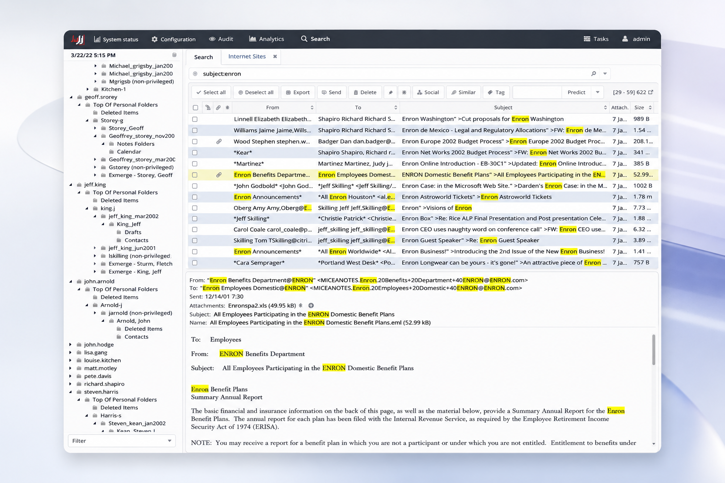Image resolution: width=725 pixels, height=483 pixels.
Task: Close the Internet Sites tab
Action: (x=275, y=57)
